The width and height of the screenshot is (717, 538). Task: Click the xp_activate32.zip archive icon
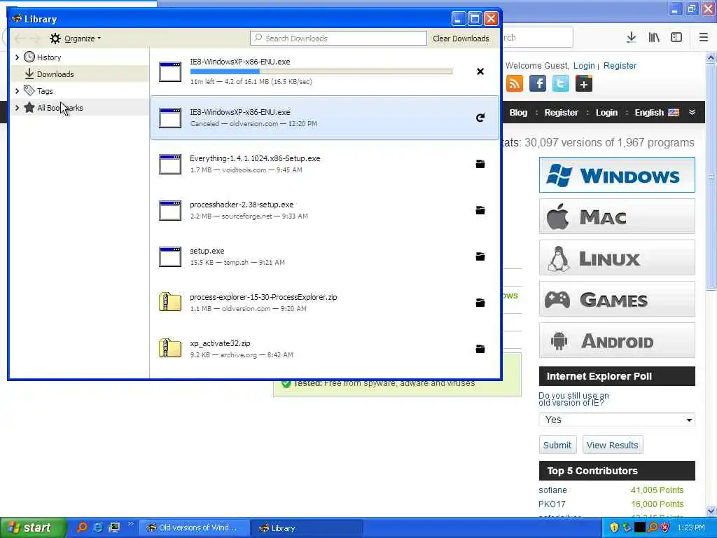pos(170,348)
